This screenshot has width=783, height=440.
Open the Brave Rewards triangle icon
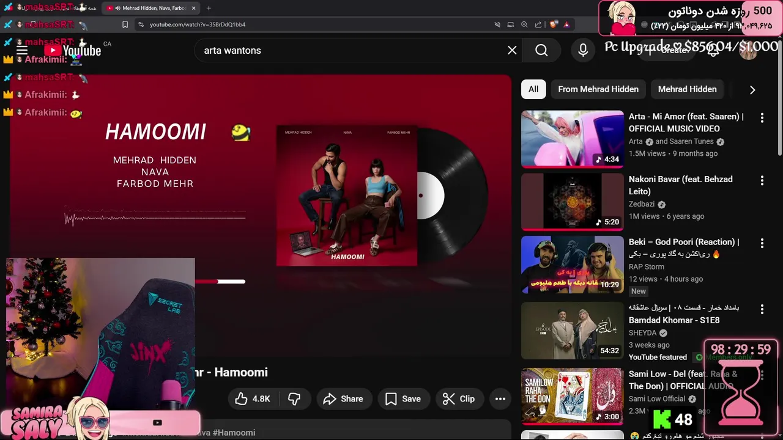566,24
